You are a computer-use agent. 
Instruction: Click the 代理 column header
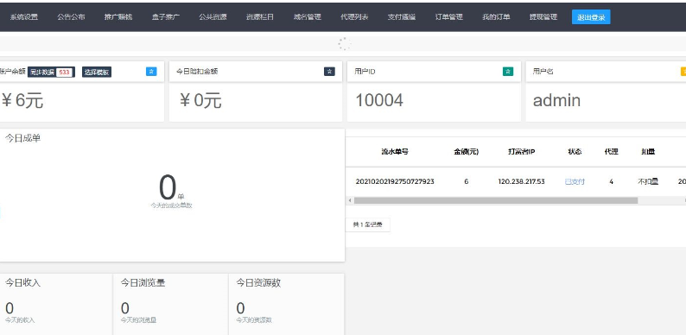click(x=611, y=152)
